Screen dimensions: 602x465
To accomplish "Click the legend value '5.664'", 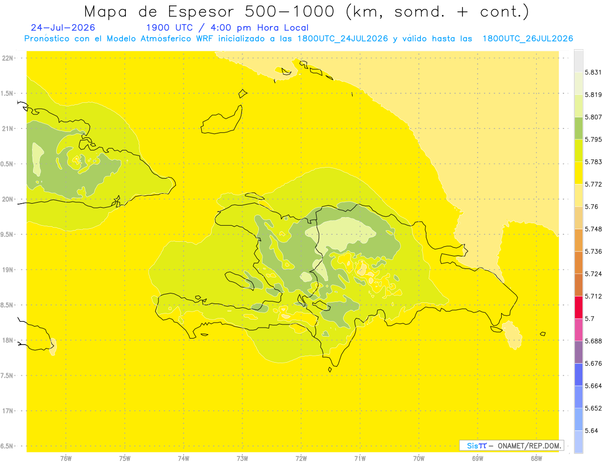I will (x=593, y=386).
